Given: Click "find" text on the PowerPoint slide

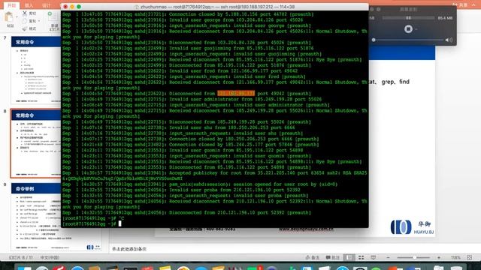Looking at the screenshot, I should coord(404,82).
